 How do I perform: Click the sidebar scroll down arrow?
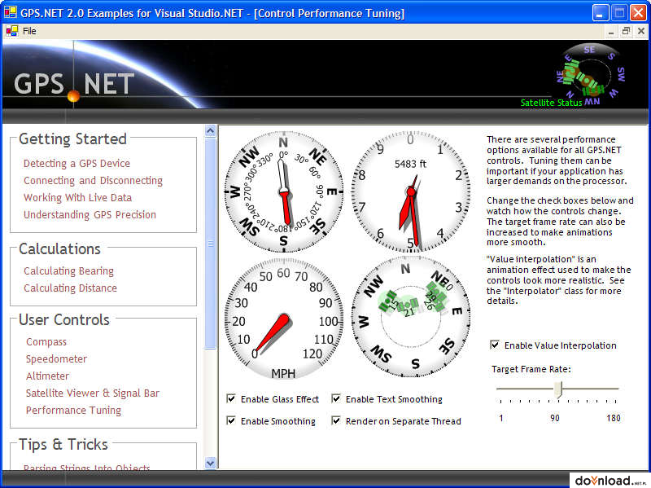211,463
